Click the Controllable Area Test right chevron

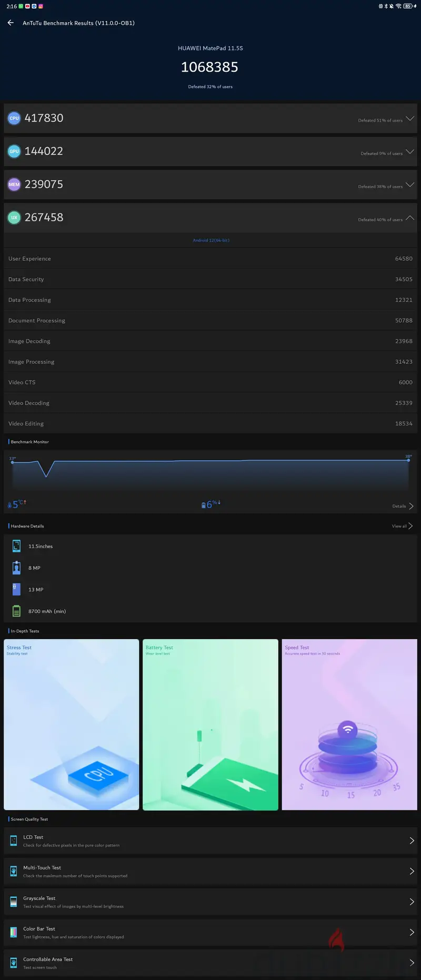[x=412, y=963]
